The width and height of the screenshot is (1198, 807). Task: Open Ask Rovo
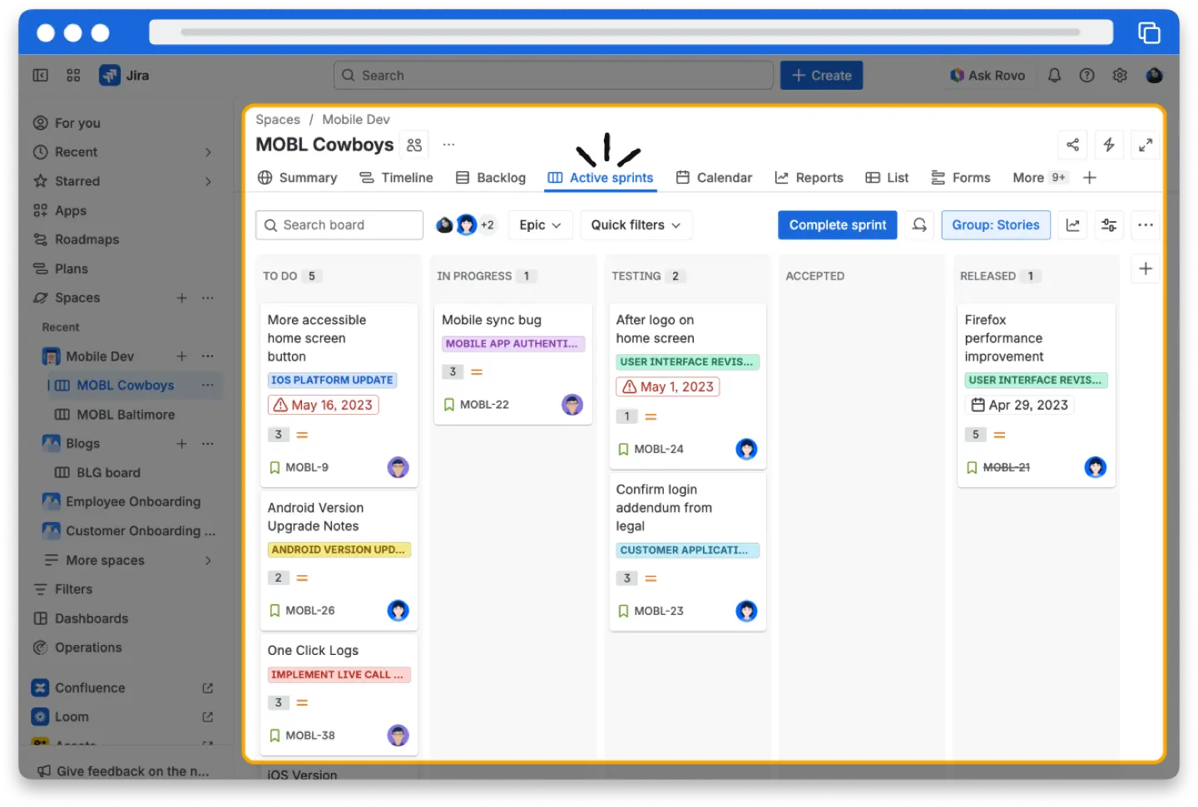(988, 76)
